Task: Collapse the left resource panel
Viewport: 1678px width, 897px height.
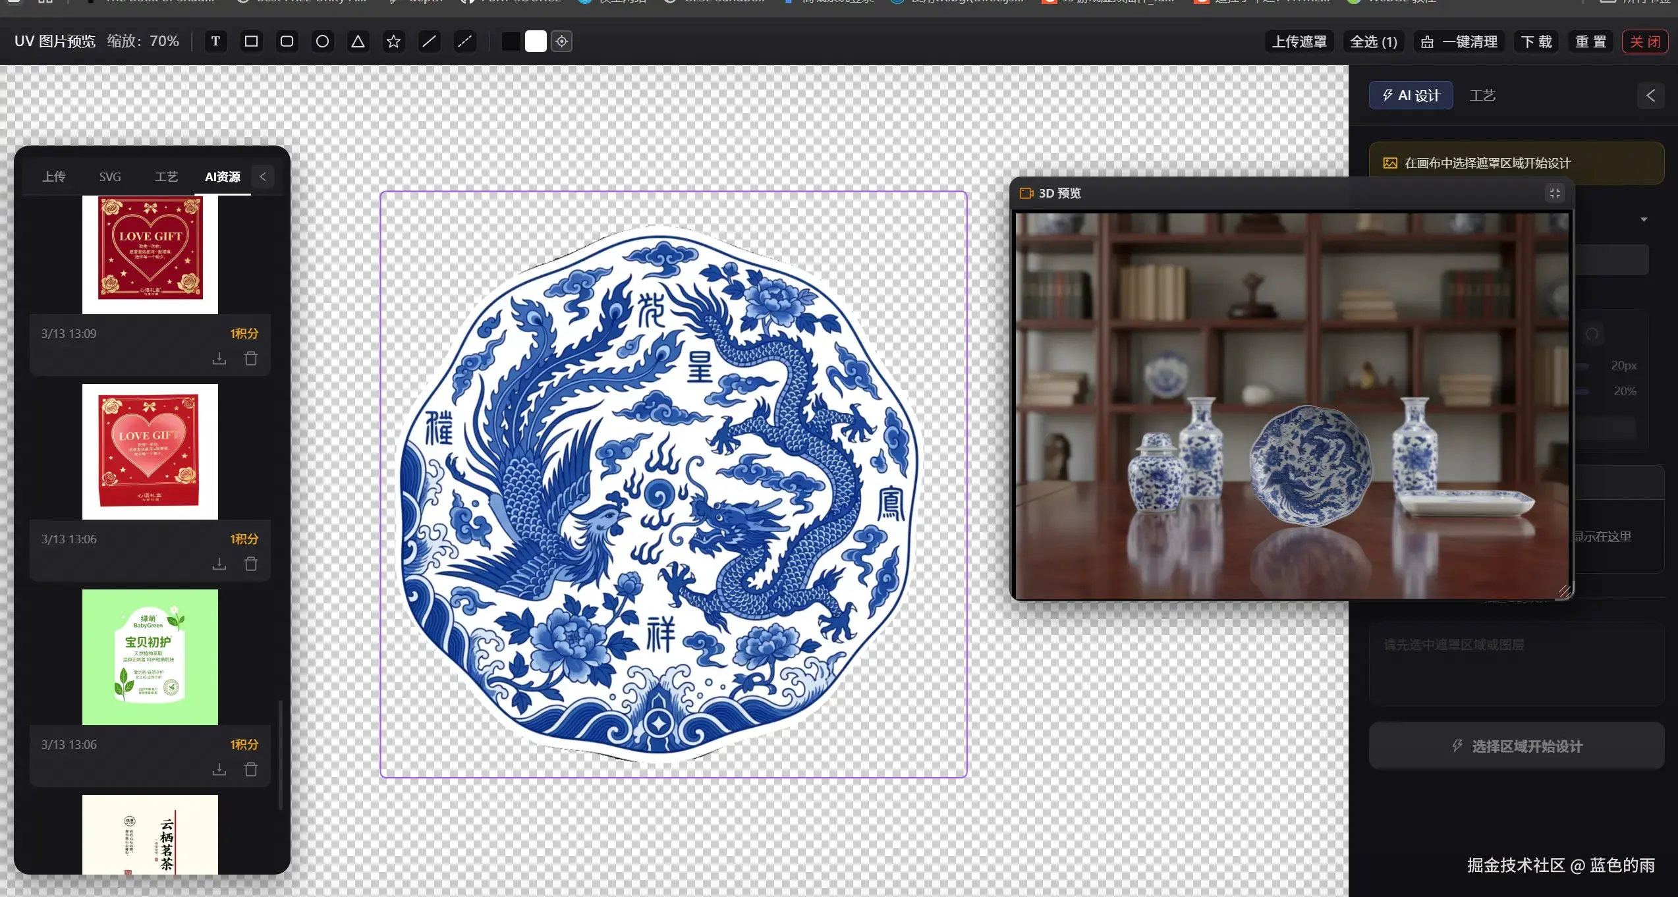Action: click(x=263, y=177)
